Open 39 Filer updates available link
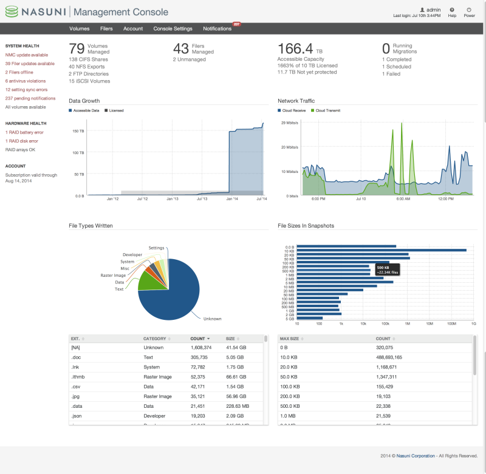The image size is (486, 474). (30, 64)
